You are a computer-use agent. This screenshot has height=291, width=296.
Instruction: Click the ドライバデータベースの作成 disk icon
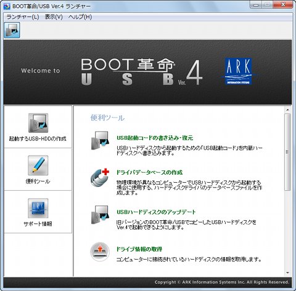(x=100, y=178)
